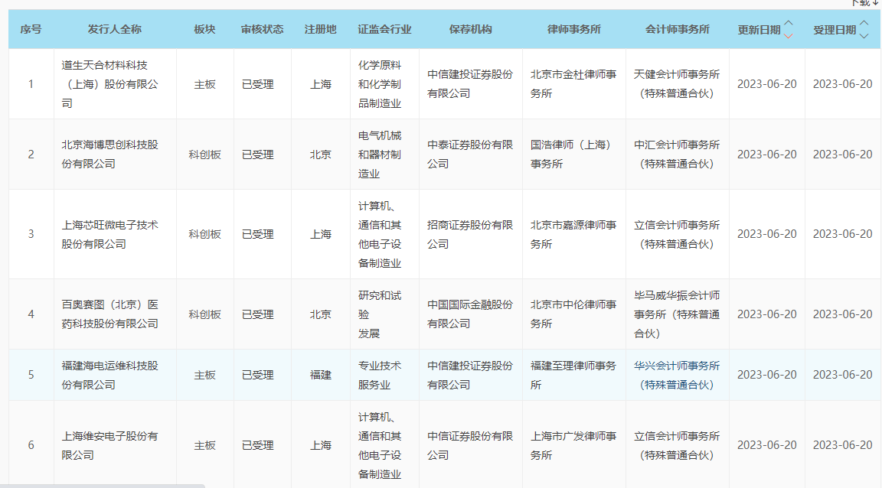
Task: Select 福建至理律师事务所 cell
Action: tap(573, 375)
